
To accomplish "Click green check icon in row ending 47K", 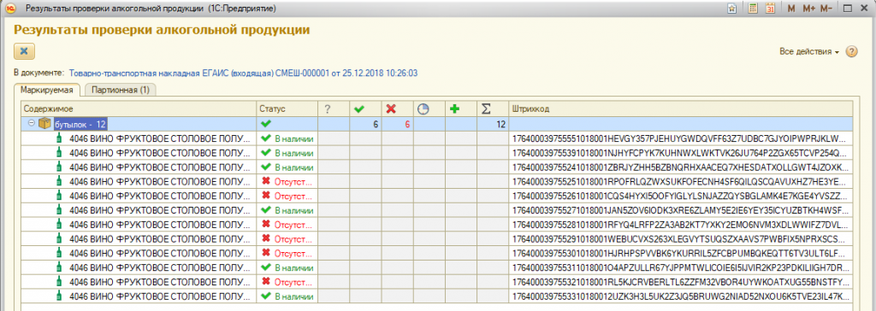I will point(266,296).
